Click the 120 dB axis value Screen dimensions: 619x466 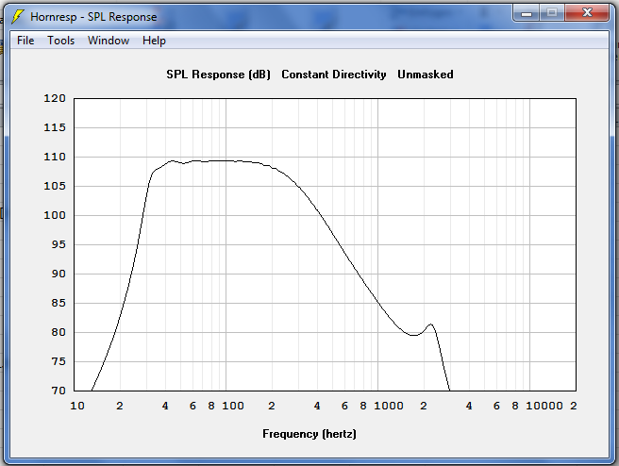(55, 98)
